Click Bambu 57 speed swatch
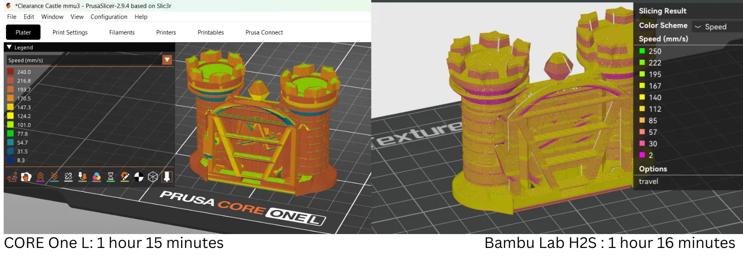The height and width of the screenshot is (260, 743). (642, 132)
